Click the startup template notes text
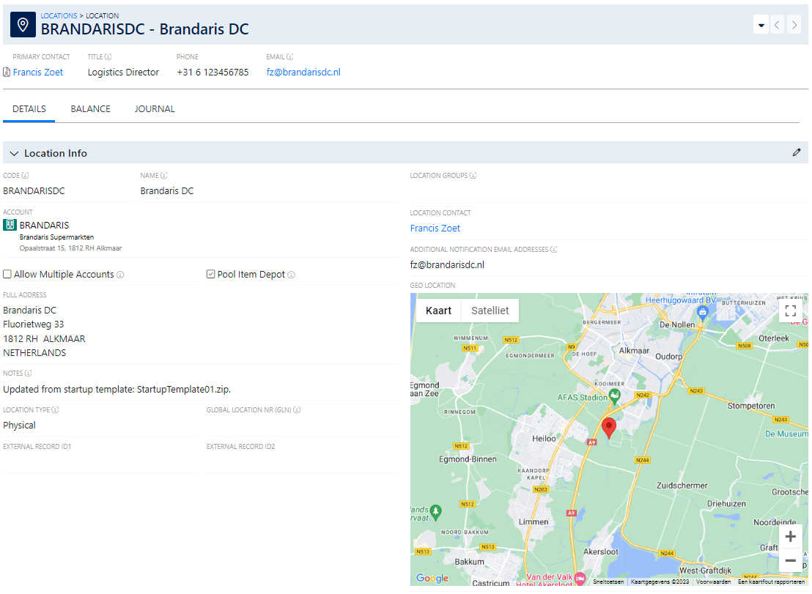Screen dimensions: 812x594 (x=117, y=389)
